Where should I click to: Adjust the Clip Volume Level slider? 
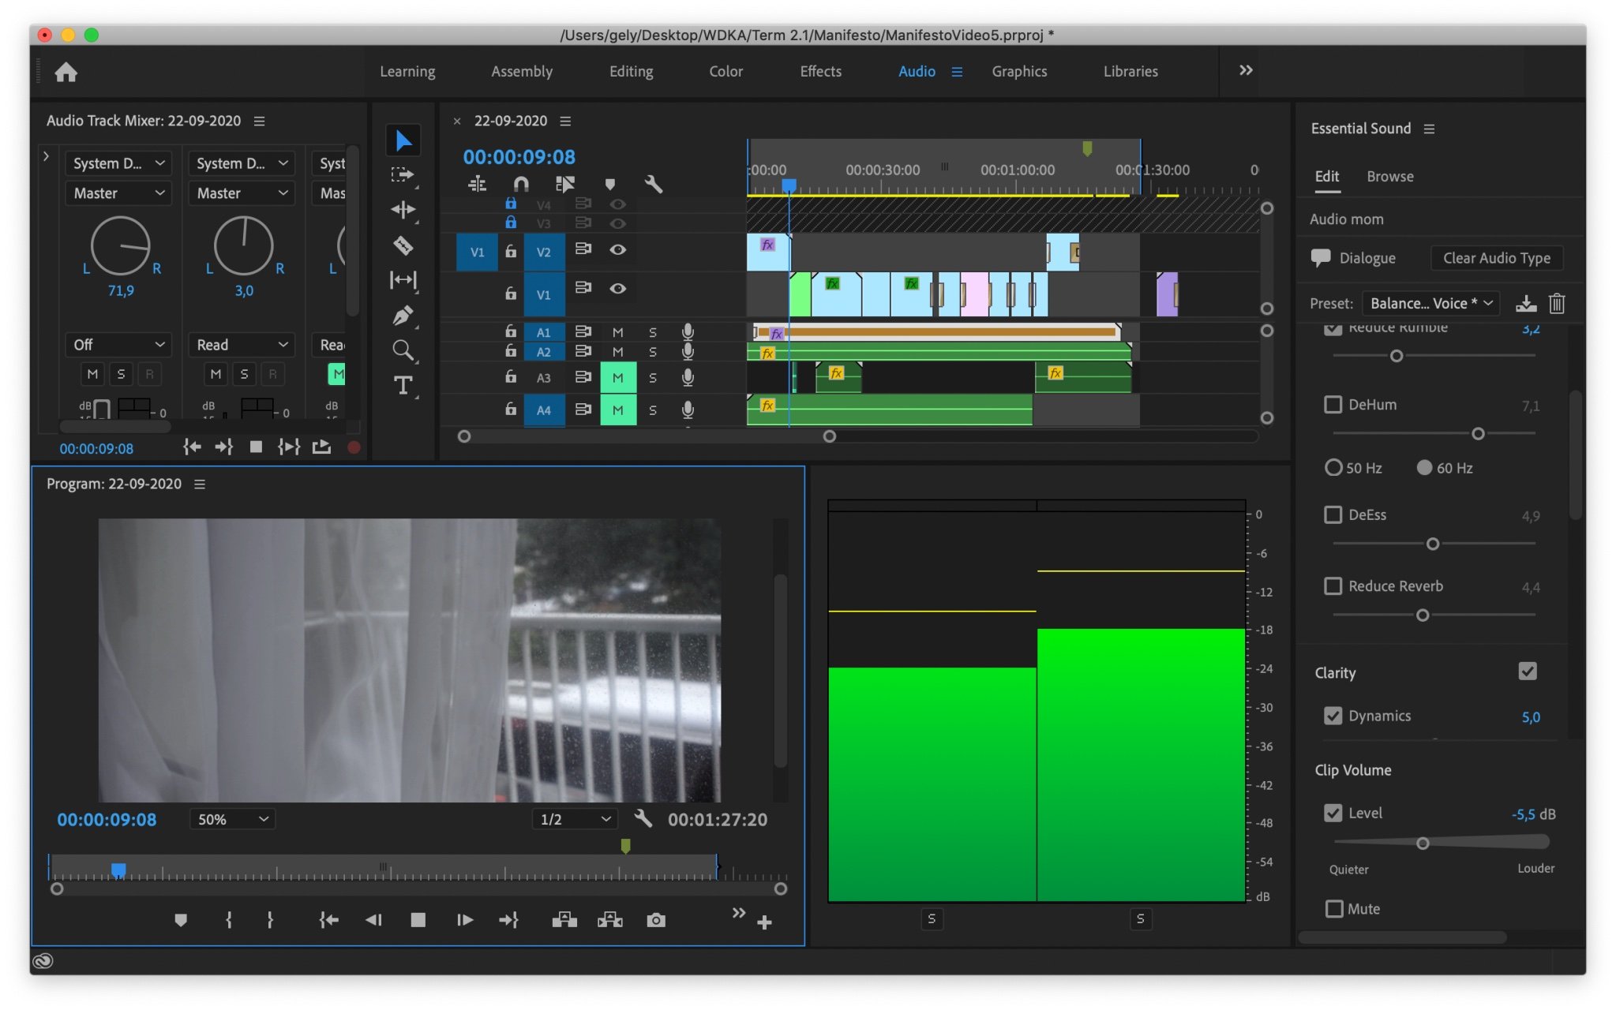click(1423, 844)
